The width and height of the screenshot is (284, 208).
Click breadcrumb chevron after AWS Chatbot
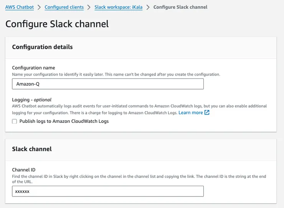(x=40, y=7)
